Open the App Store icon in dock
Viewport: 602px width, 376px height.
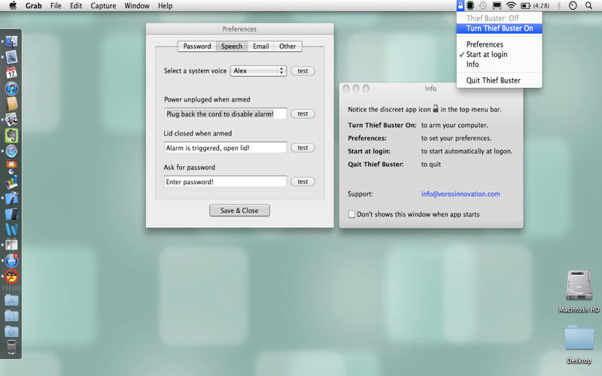[x=11, y=261]
